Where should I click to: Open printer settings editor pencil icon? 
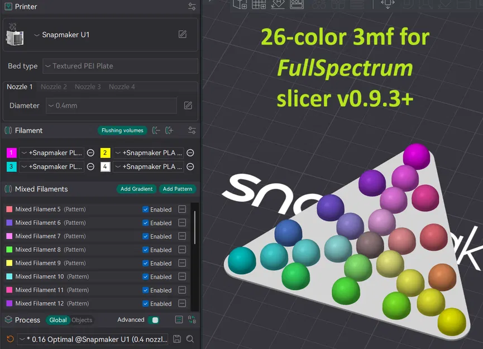pos(182,34)
